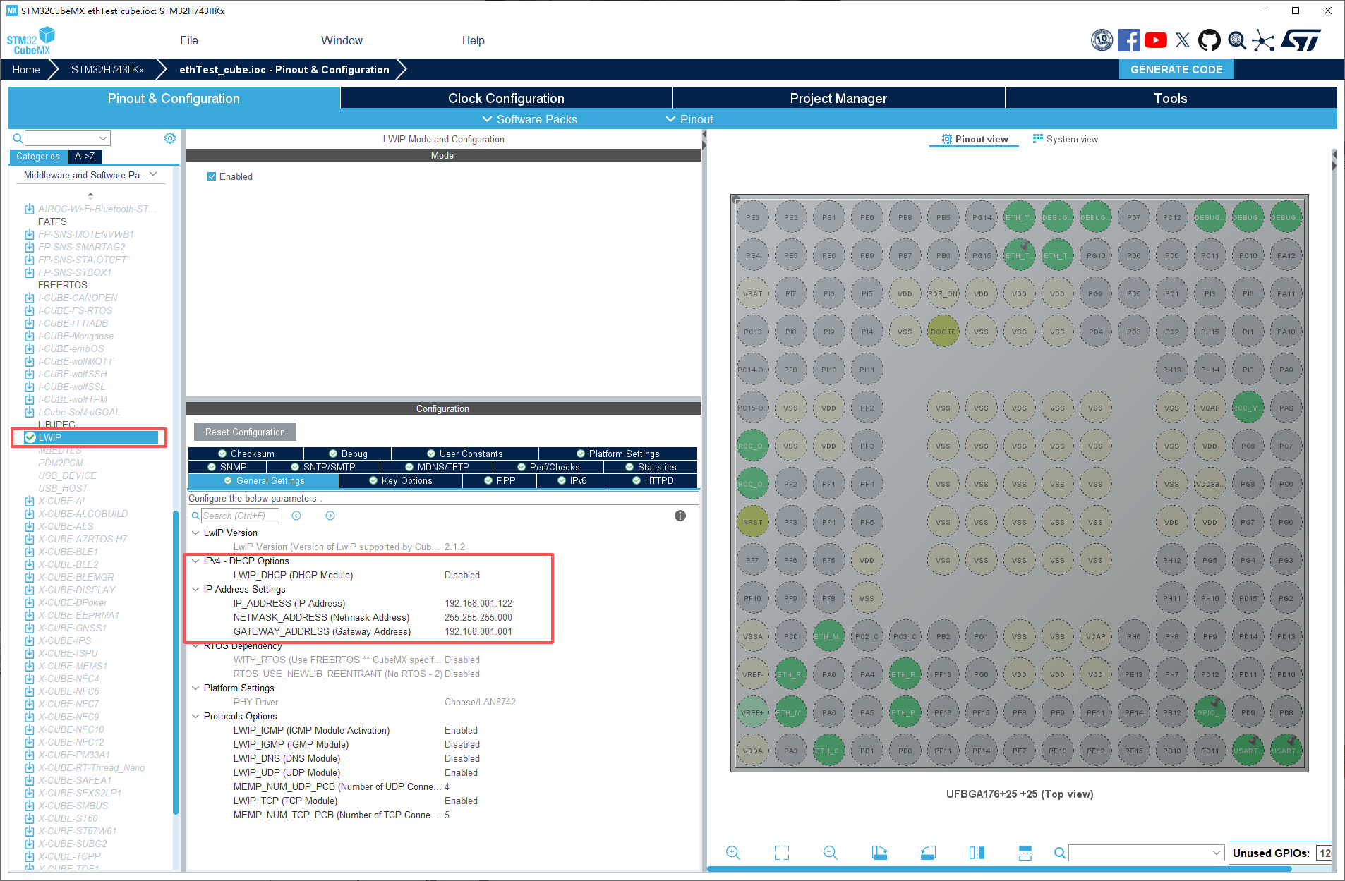Toggle the LWIP Enabled checkbox
The image size is (1345, 881).
(212, 176)
